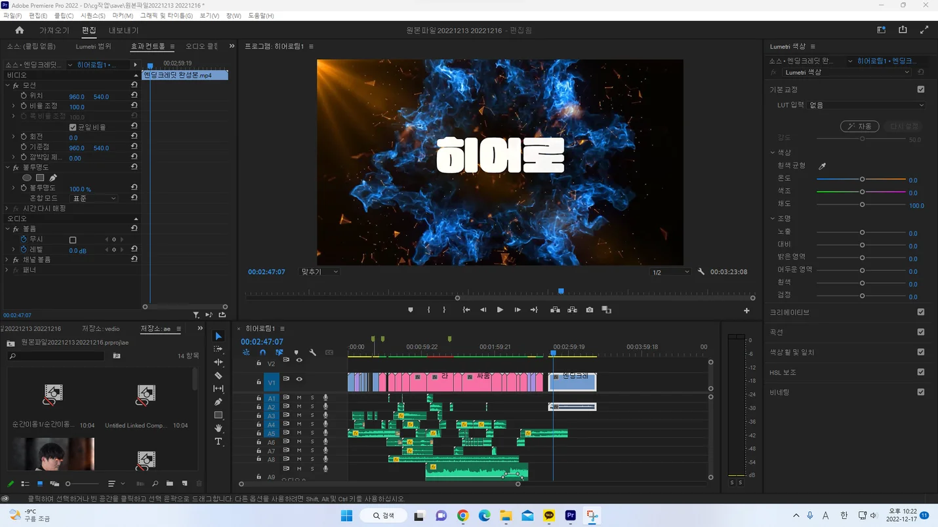Toggle Vignette section checkbox
Image resolution: width=938 pixels, height=527 pixels.
[x=921, y=392]
